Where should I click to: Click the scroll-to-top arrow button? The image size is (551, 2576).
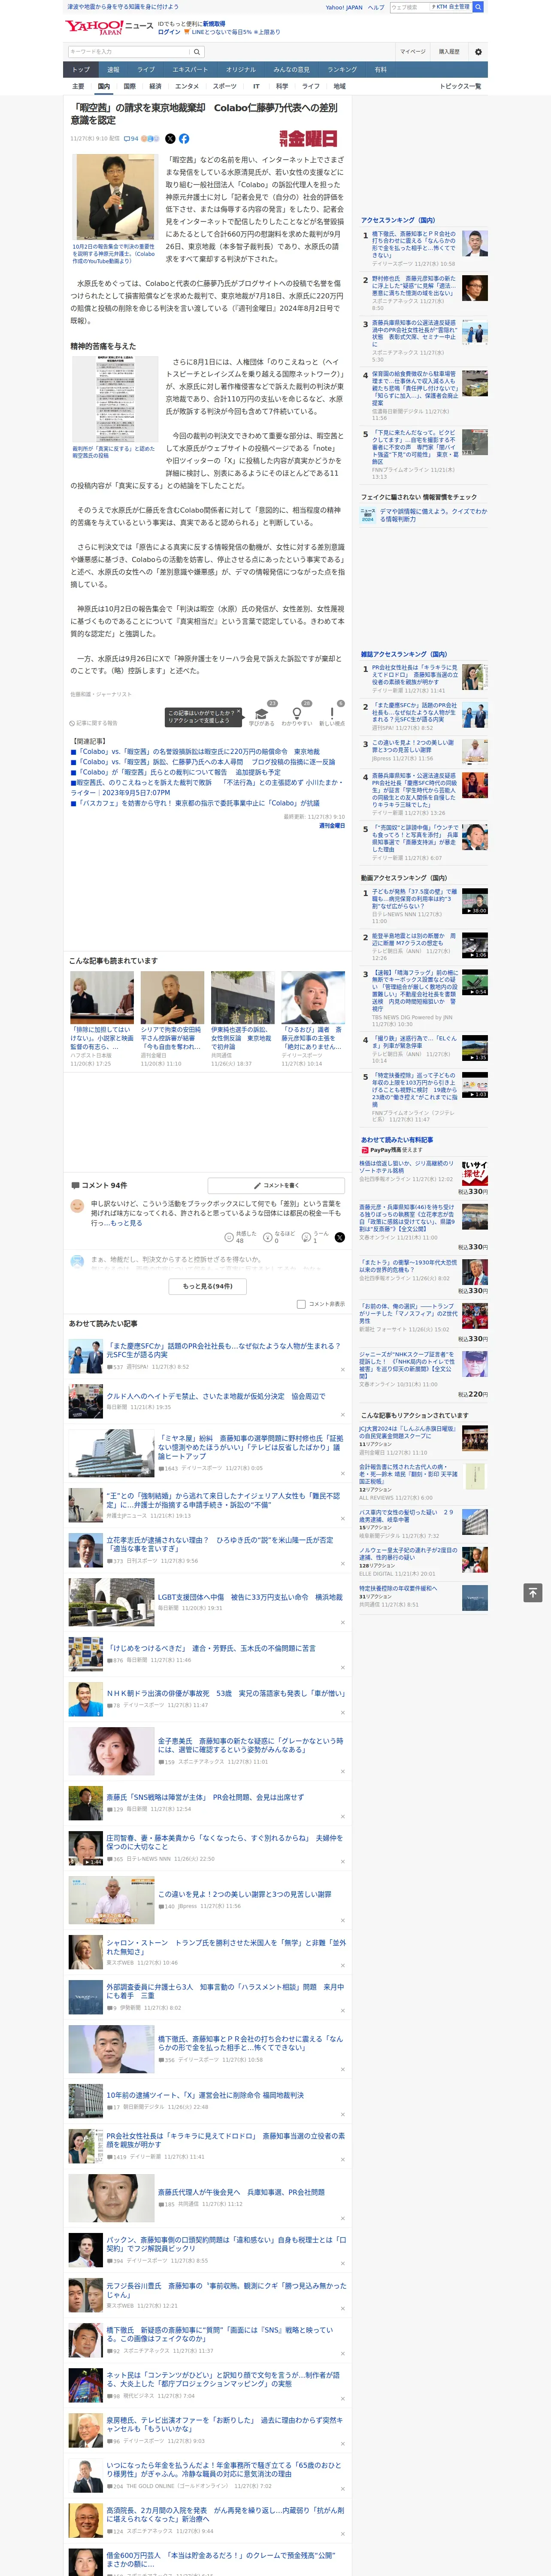[x=533, y=1592]
